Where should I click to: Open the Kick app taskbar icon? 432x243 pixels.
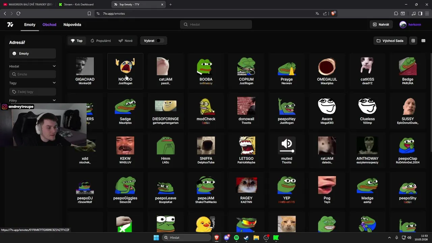[x=276, y=238]
